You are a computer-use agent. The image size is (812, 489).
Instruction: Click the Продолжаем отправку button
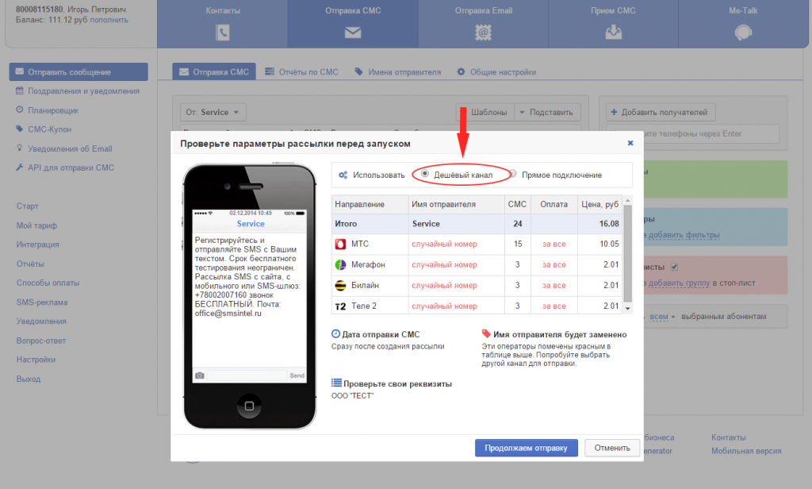click(x=527, y=448)
